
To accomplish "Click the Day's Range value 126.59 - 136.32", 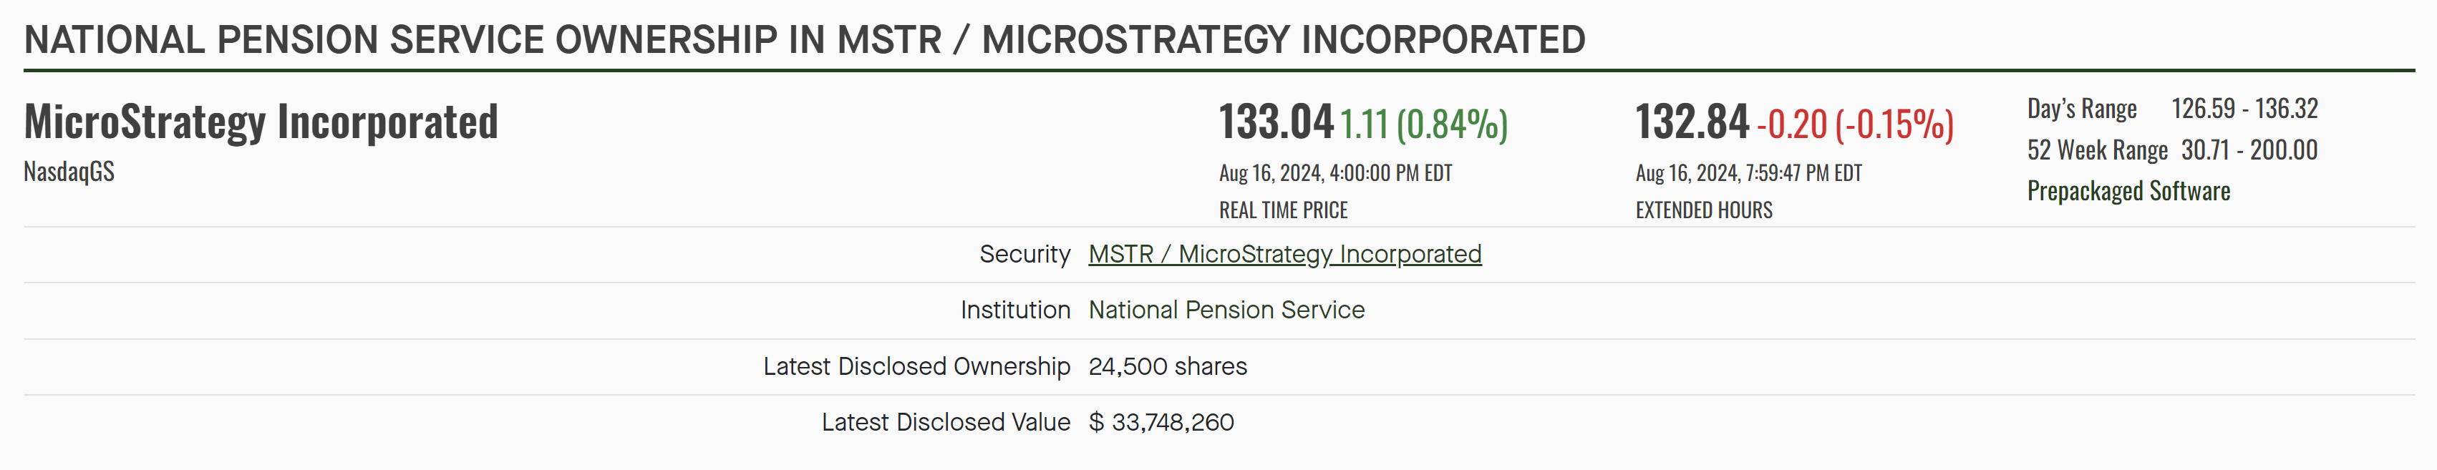I will point(2244,109).
